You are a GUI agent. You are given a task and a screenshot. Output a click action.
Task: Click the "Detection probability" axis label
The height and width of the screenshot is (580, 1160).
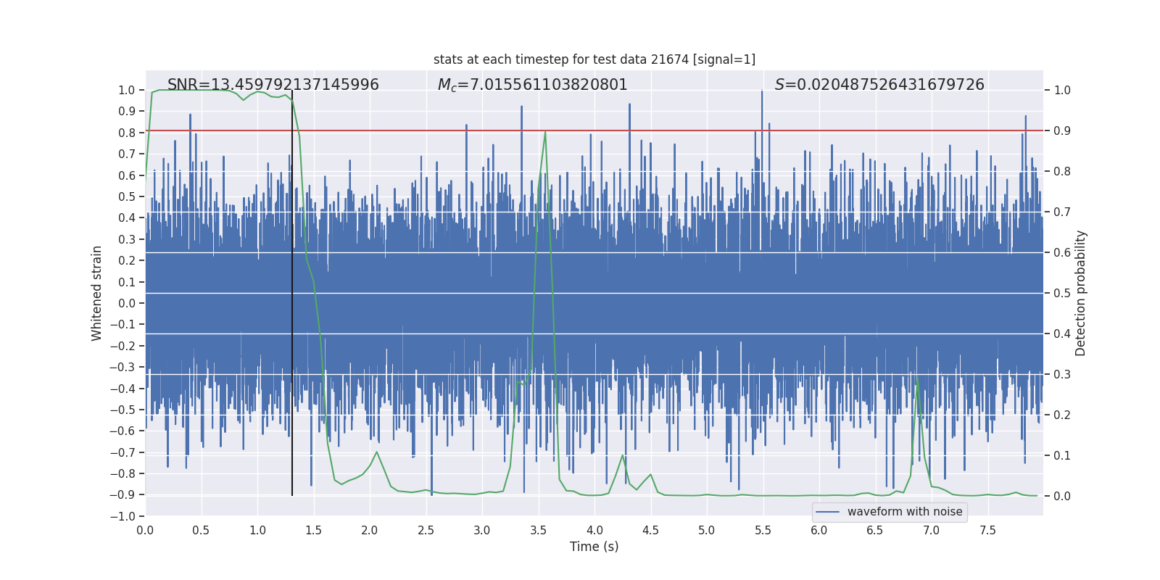1081,293
